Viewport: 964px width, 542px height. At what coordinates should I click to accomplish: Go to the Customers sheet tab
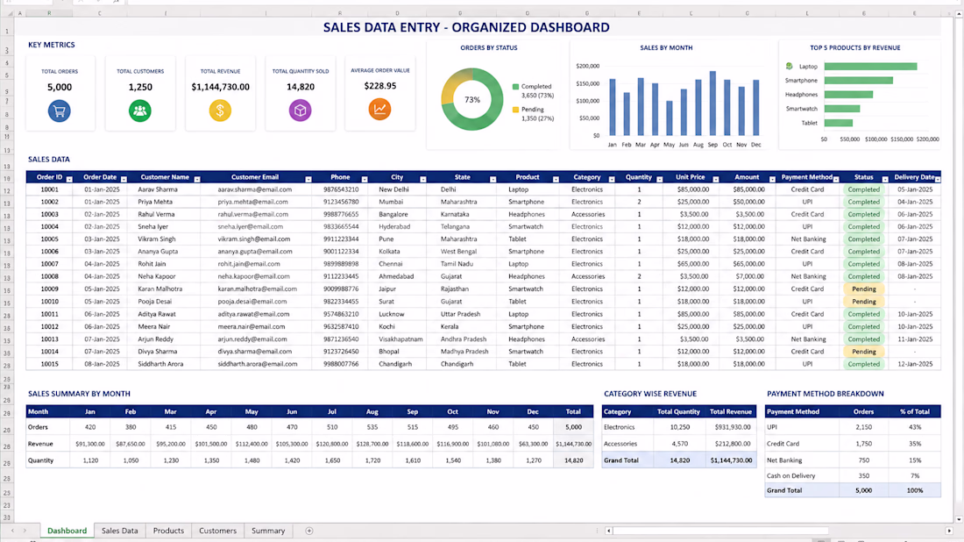tap(217, 531)
